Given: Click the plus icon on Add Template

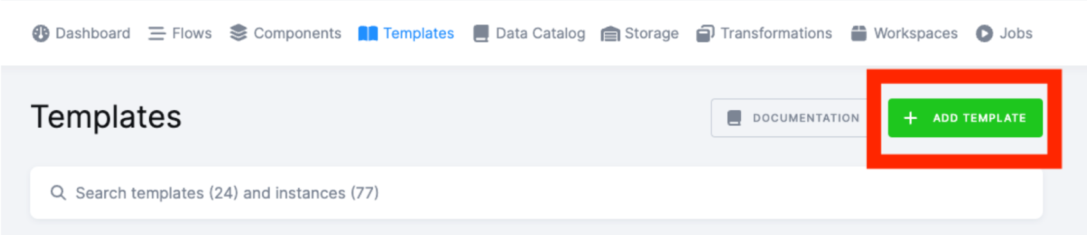Looking at the screenshot, I should pos(910,118).
